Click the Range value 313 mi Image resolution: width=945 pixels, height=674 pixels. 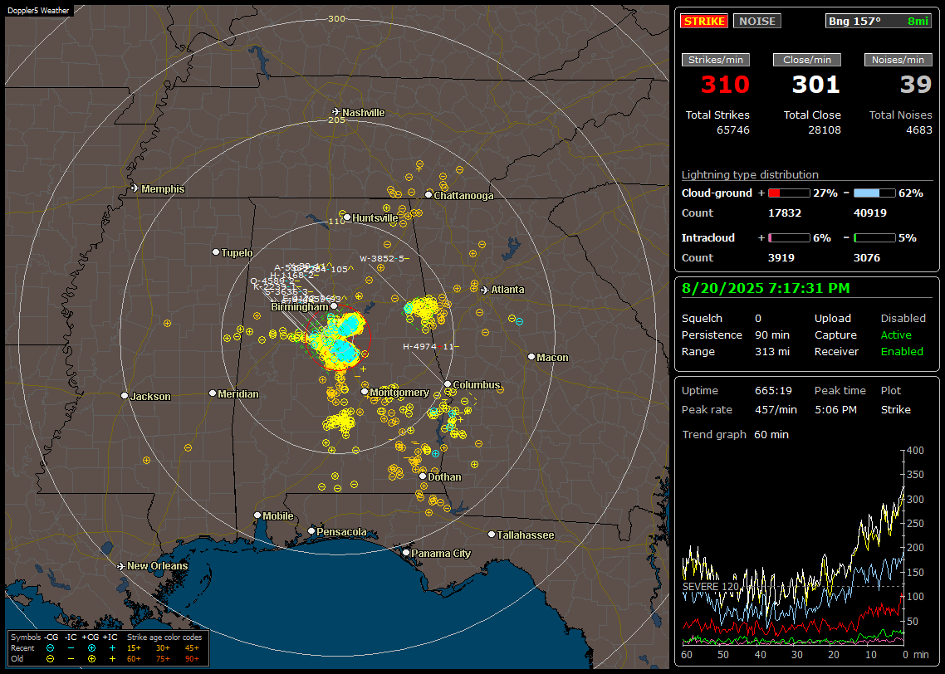coord(772,352)
